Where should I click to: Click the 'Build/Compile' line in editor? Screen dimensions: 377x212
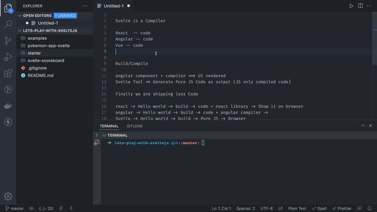point(131,64)
